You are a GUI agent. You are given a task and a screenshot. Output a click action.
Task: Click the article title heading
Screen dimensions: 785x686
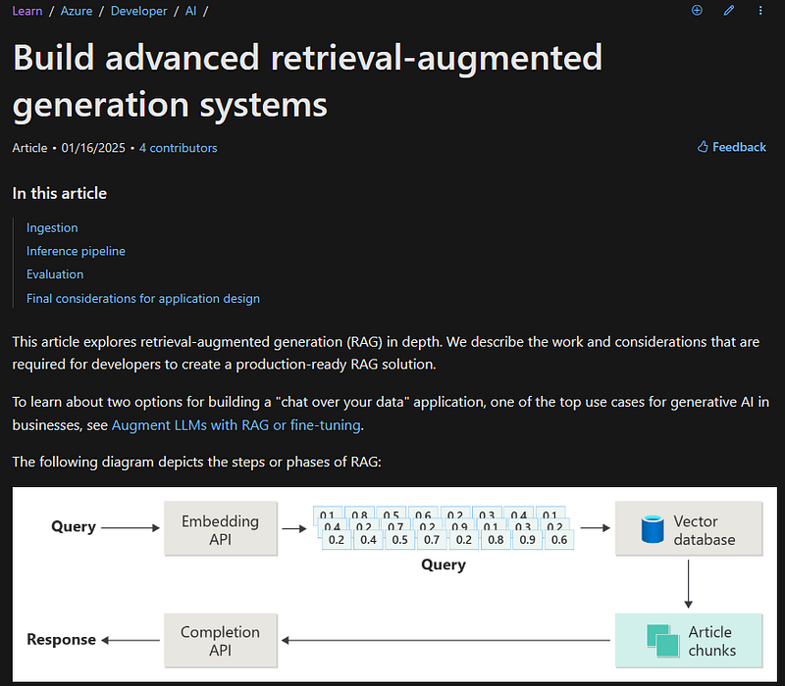[307, 80]
